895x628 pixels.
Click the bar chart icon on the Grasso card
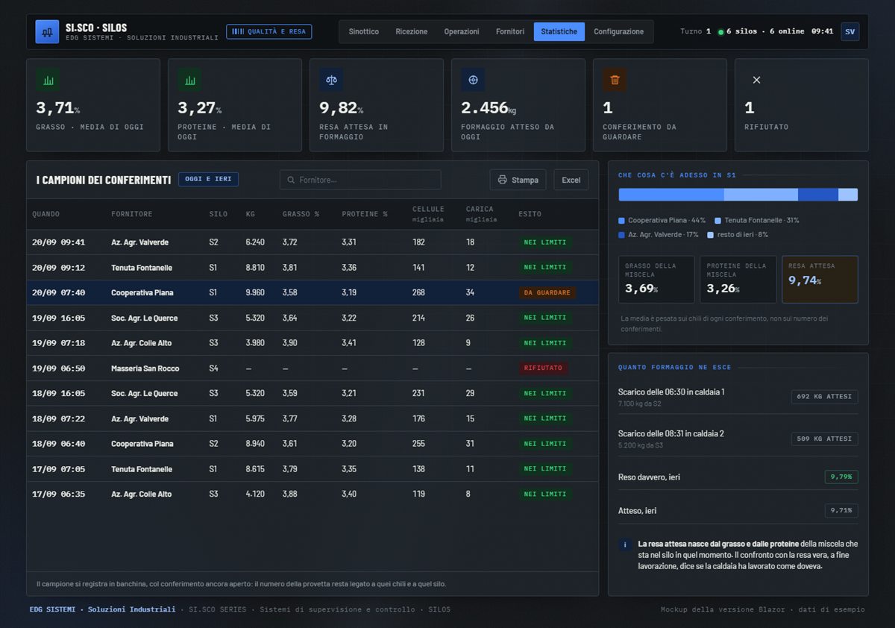pyautogui.click(x=48, y=80)
